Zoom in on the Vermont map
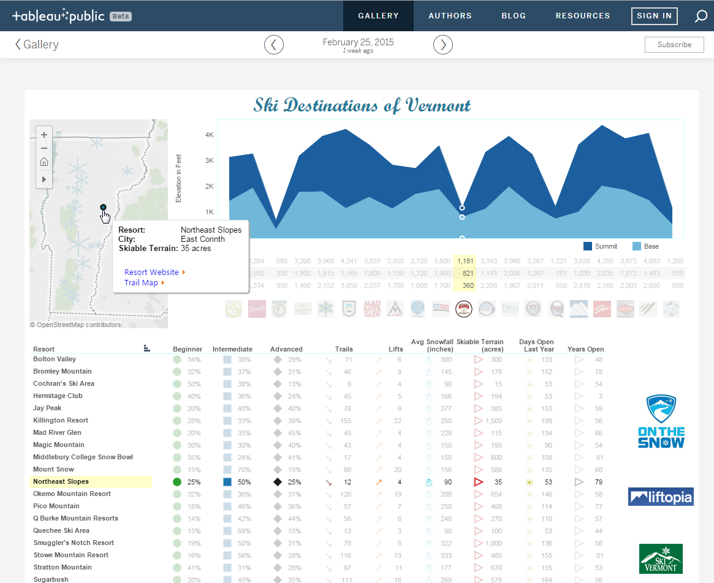This screenshot has width=714, height=583. point(44,134)
